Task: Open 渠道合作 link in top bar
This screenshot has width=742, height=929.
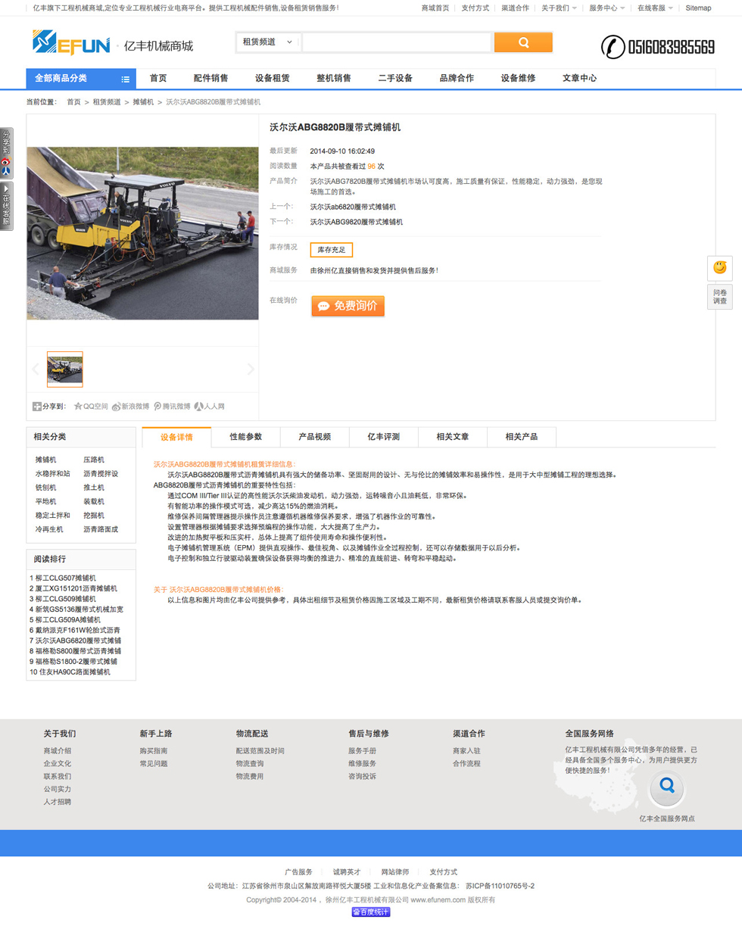Action: tap(516, 8)
